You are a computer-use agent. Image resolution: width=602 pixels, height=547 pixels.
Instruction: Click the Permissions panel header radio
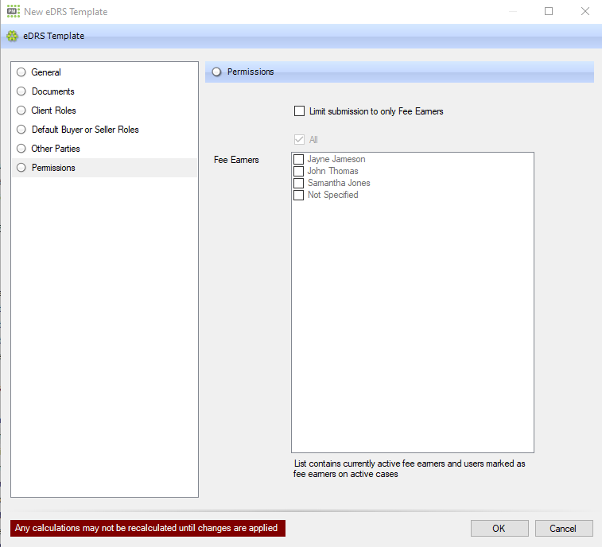(x=216, y=72)
